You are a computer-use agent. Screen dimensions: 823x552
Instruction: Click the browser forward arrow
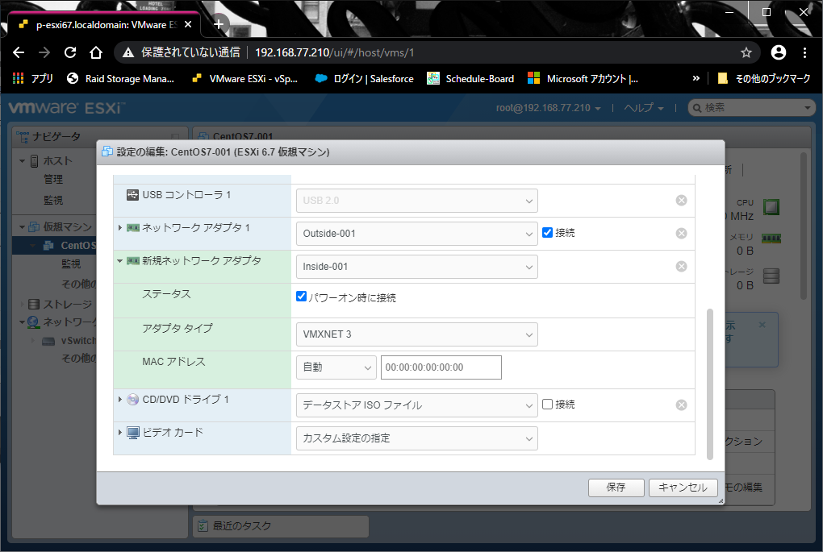[44, 52]
